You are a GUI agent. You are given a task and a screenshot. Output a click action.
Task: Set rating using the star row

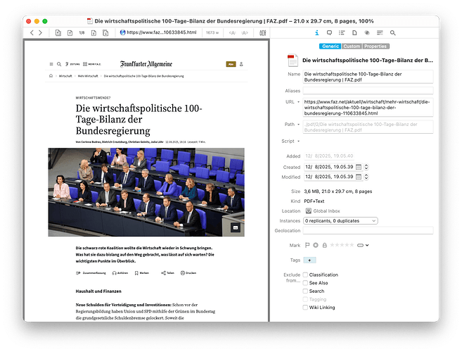point(342,245)
